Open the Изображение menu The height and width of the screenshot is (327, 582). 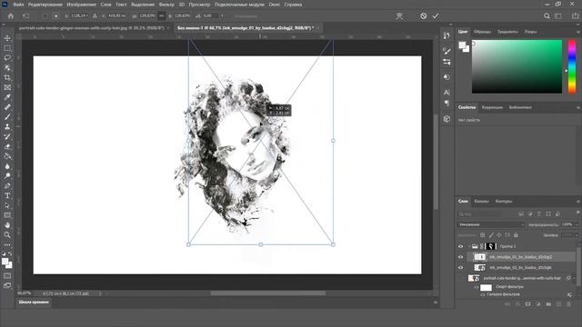[81, 5]
